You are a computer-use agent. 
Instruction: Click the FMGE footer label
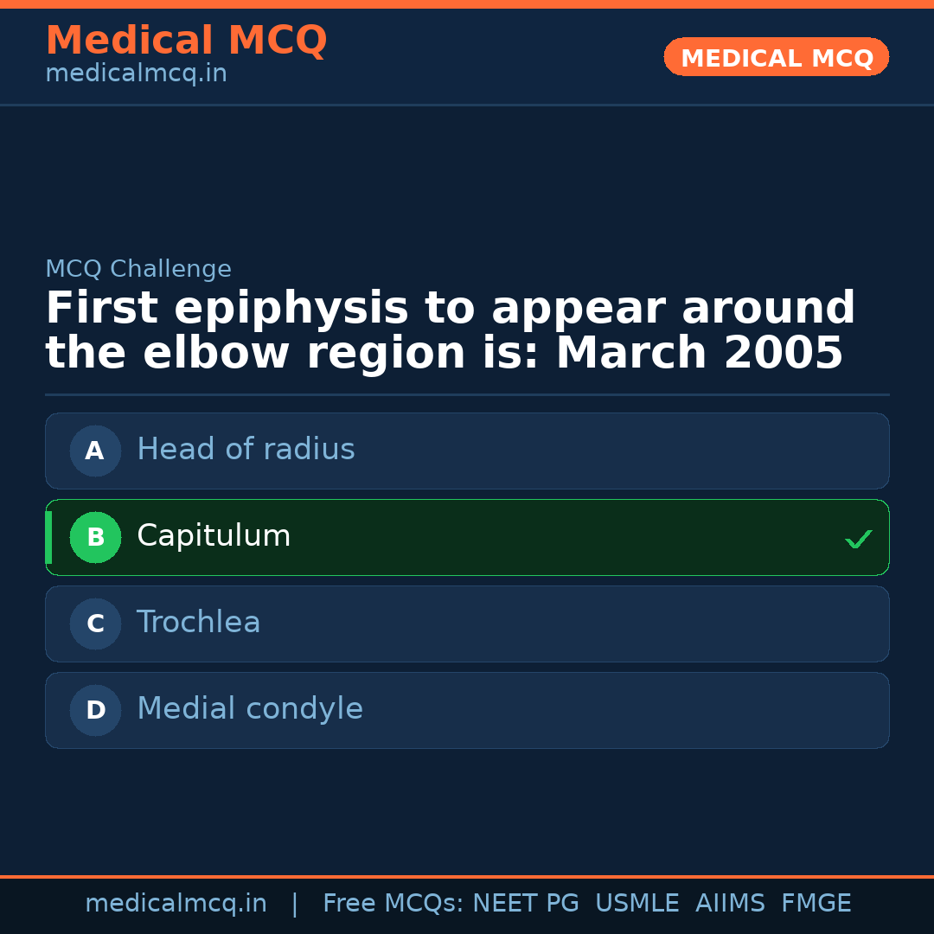click(816, 904)
